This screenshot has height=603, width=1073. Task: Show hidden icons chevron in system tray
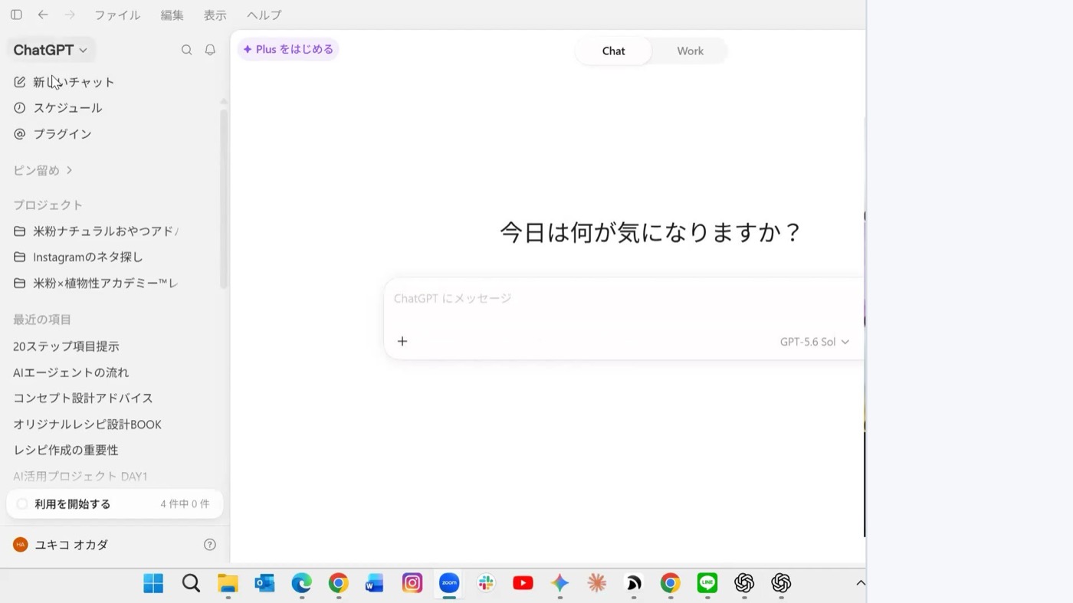861,583
